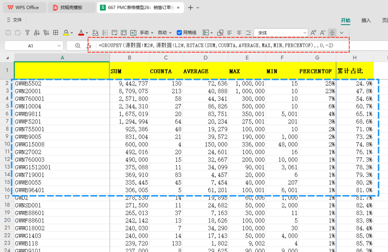The image size is (388, 252).
Task: Click the paste-as-values clipboard icon
Action: pos(8,33)
